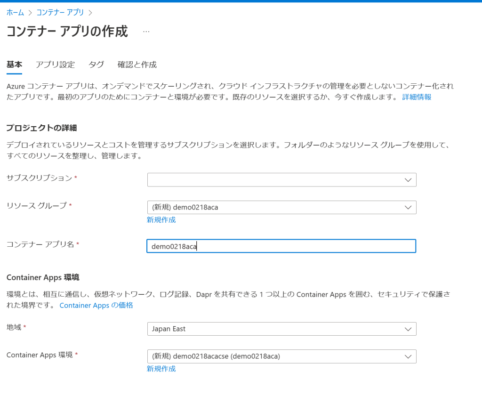The image size is (482, 396).
Task: Click the chevron arrow in 地域 box
Action: [408, 329]
